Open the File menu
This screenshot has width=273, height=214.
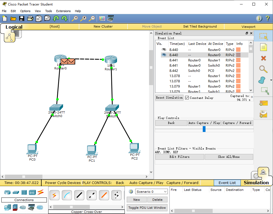4,11
